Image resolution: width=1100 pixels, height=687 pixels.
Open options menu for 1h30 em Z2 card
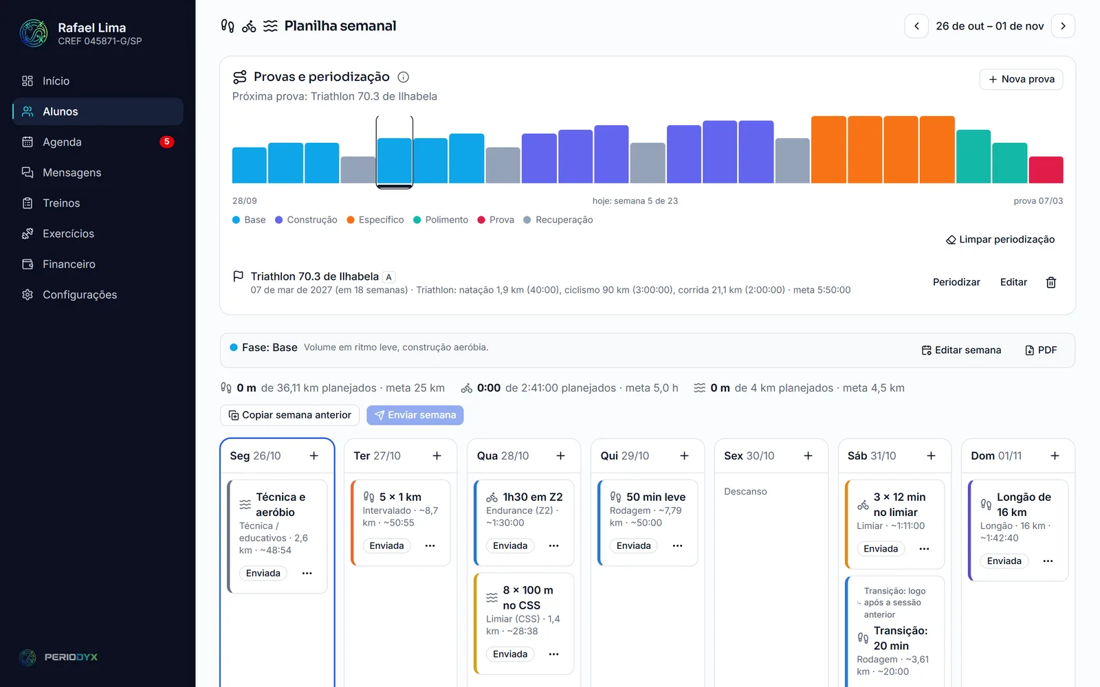[553, 545]
